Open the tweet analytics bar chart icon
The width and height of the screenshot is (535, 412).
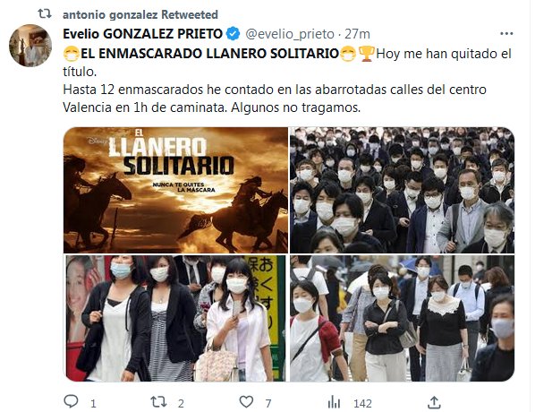click(x=334, y=402)
